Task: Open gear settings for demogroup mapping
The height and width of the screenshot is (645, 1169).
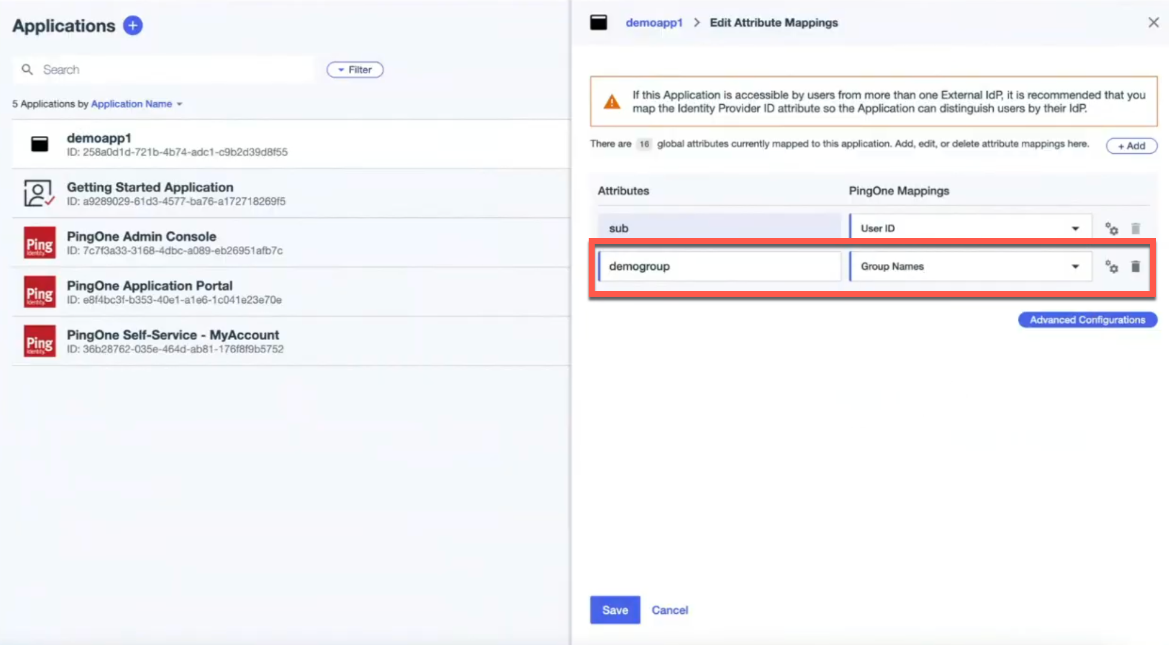Action: point(1112,267)
